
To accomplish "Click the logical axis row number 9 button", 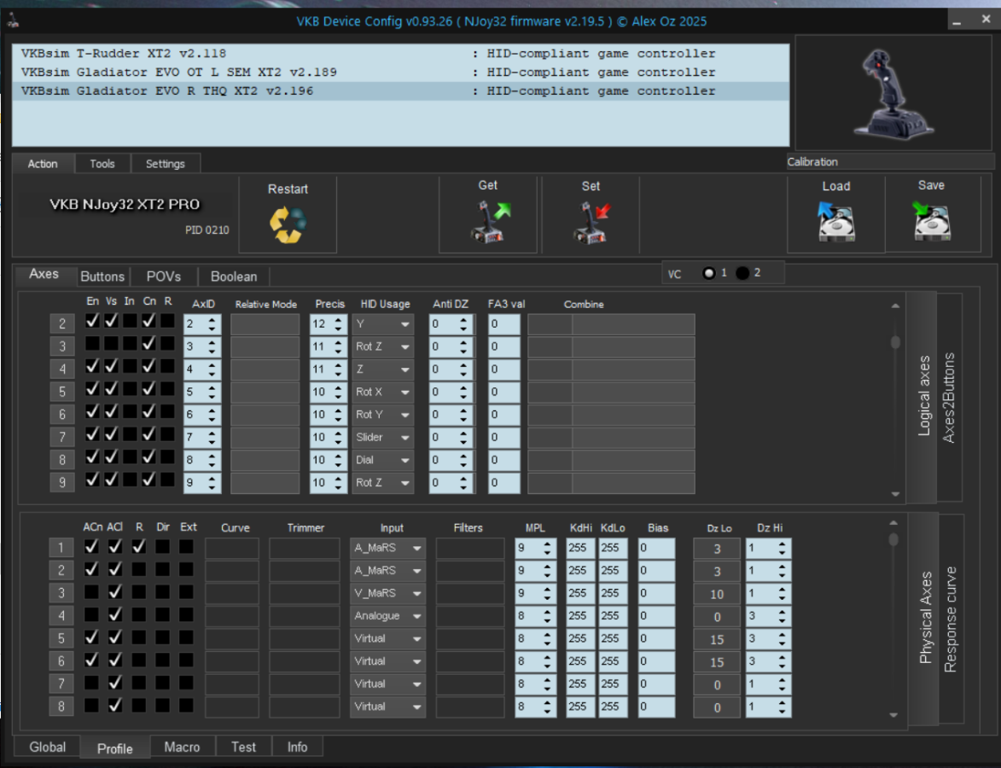I will click(x=62, y=483).
